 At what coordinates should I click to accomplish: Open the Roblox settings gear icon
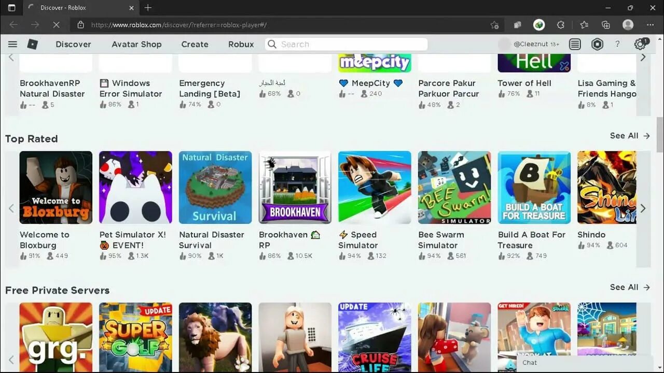point(640,44)
